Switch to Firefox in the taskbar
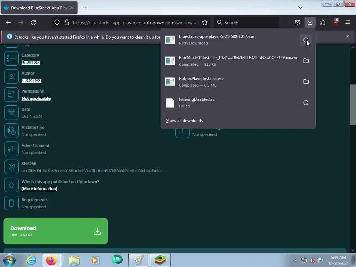The width and height of the screenshot is (356, 267). pyautogui.click(x=51, y=260)
